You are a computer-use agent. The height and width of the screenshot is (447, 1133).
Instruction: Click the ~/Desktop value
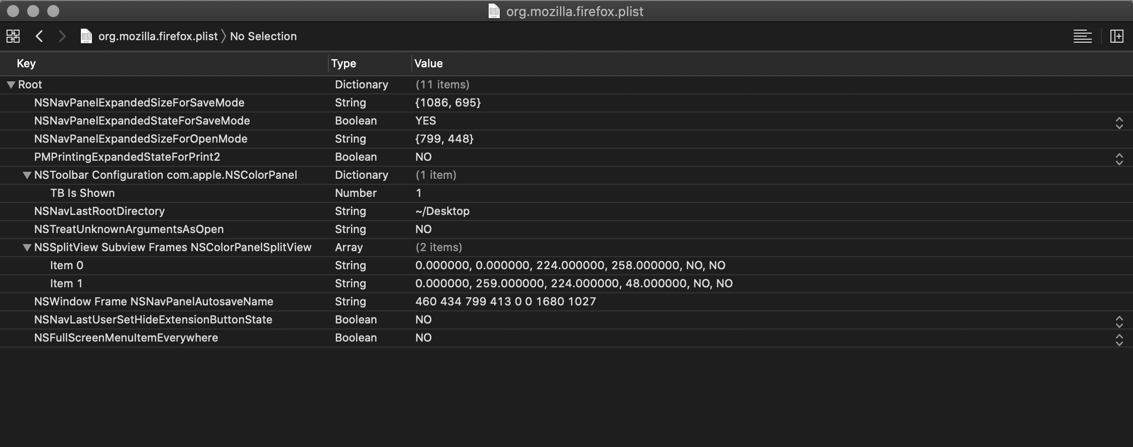coord(442,211)
